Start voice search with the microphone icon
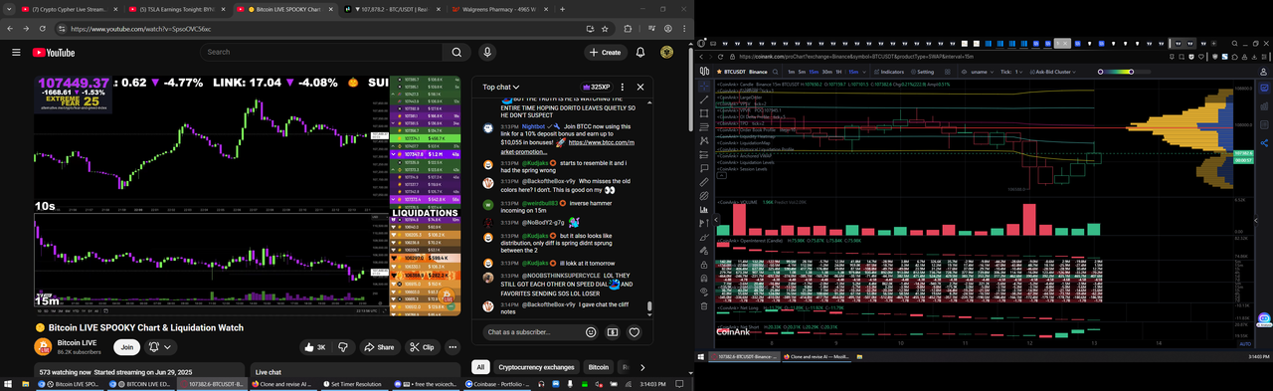1273x391 pixels. 487,53
